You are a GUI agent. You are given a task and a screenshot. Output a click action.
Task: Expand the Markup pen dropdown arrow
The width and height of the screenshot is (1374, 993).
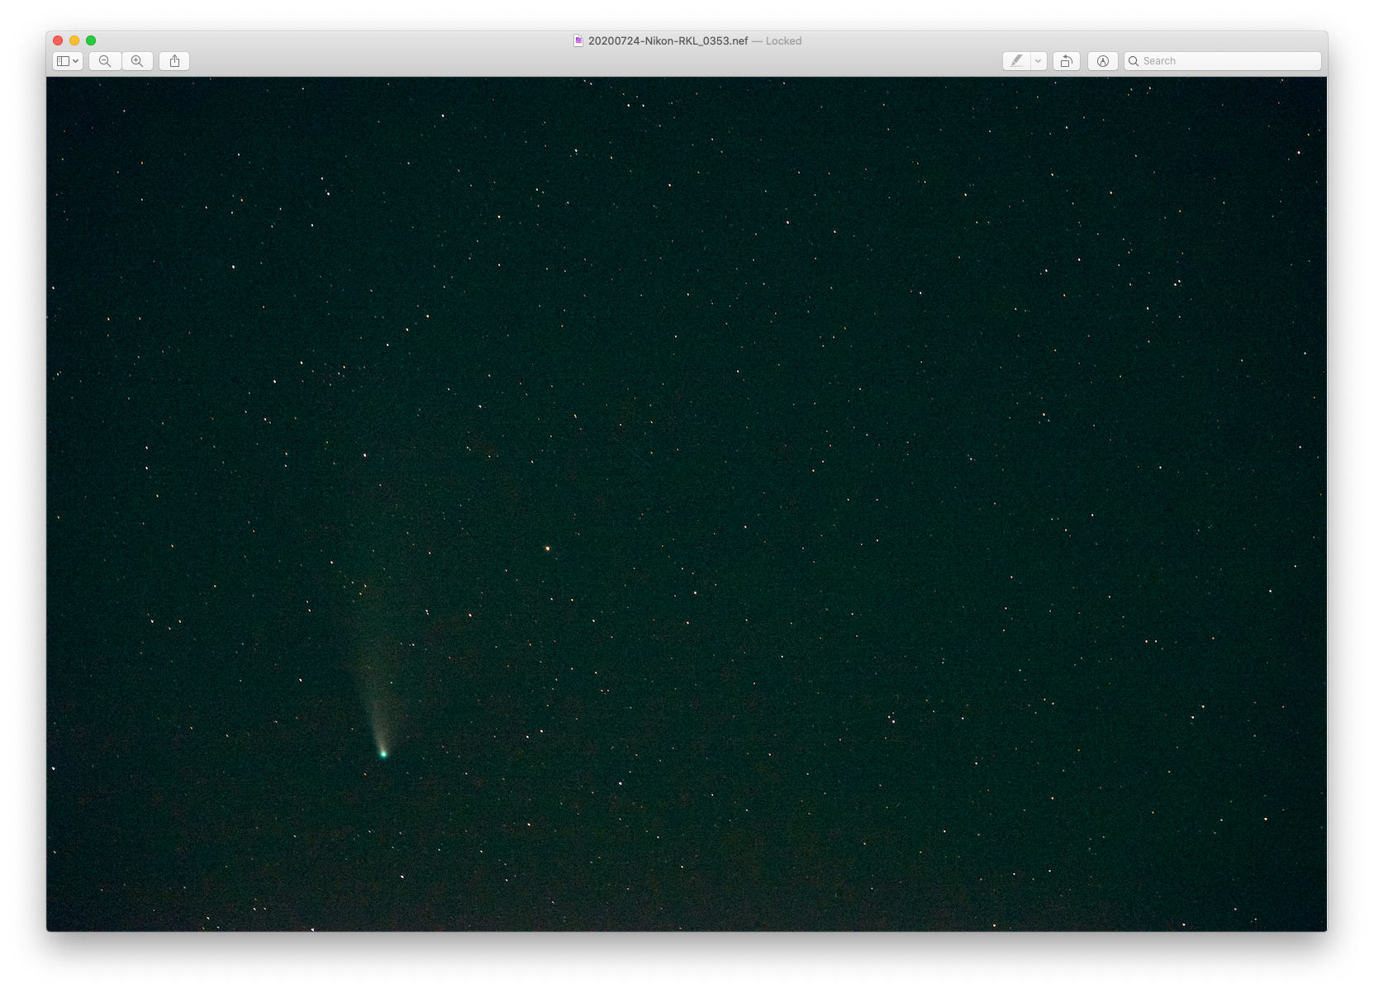click(x=1039, y=61)
